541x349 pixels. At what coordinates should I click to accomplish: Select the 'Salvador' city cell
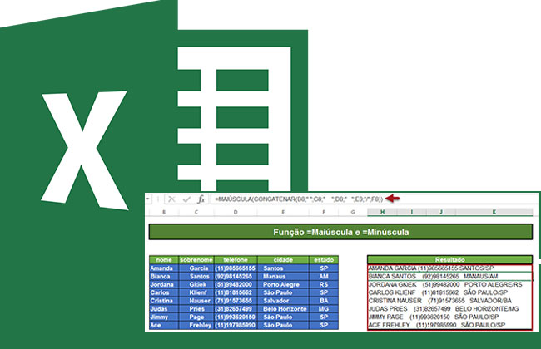click(x=283, y=301)
